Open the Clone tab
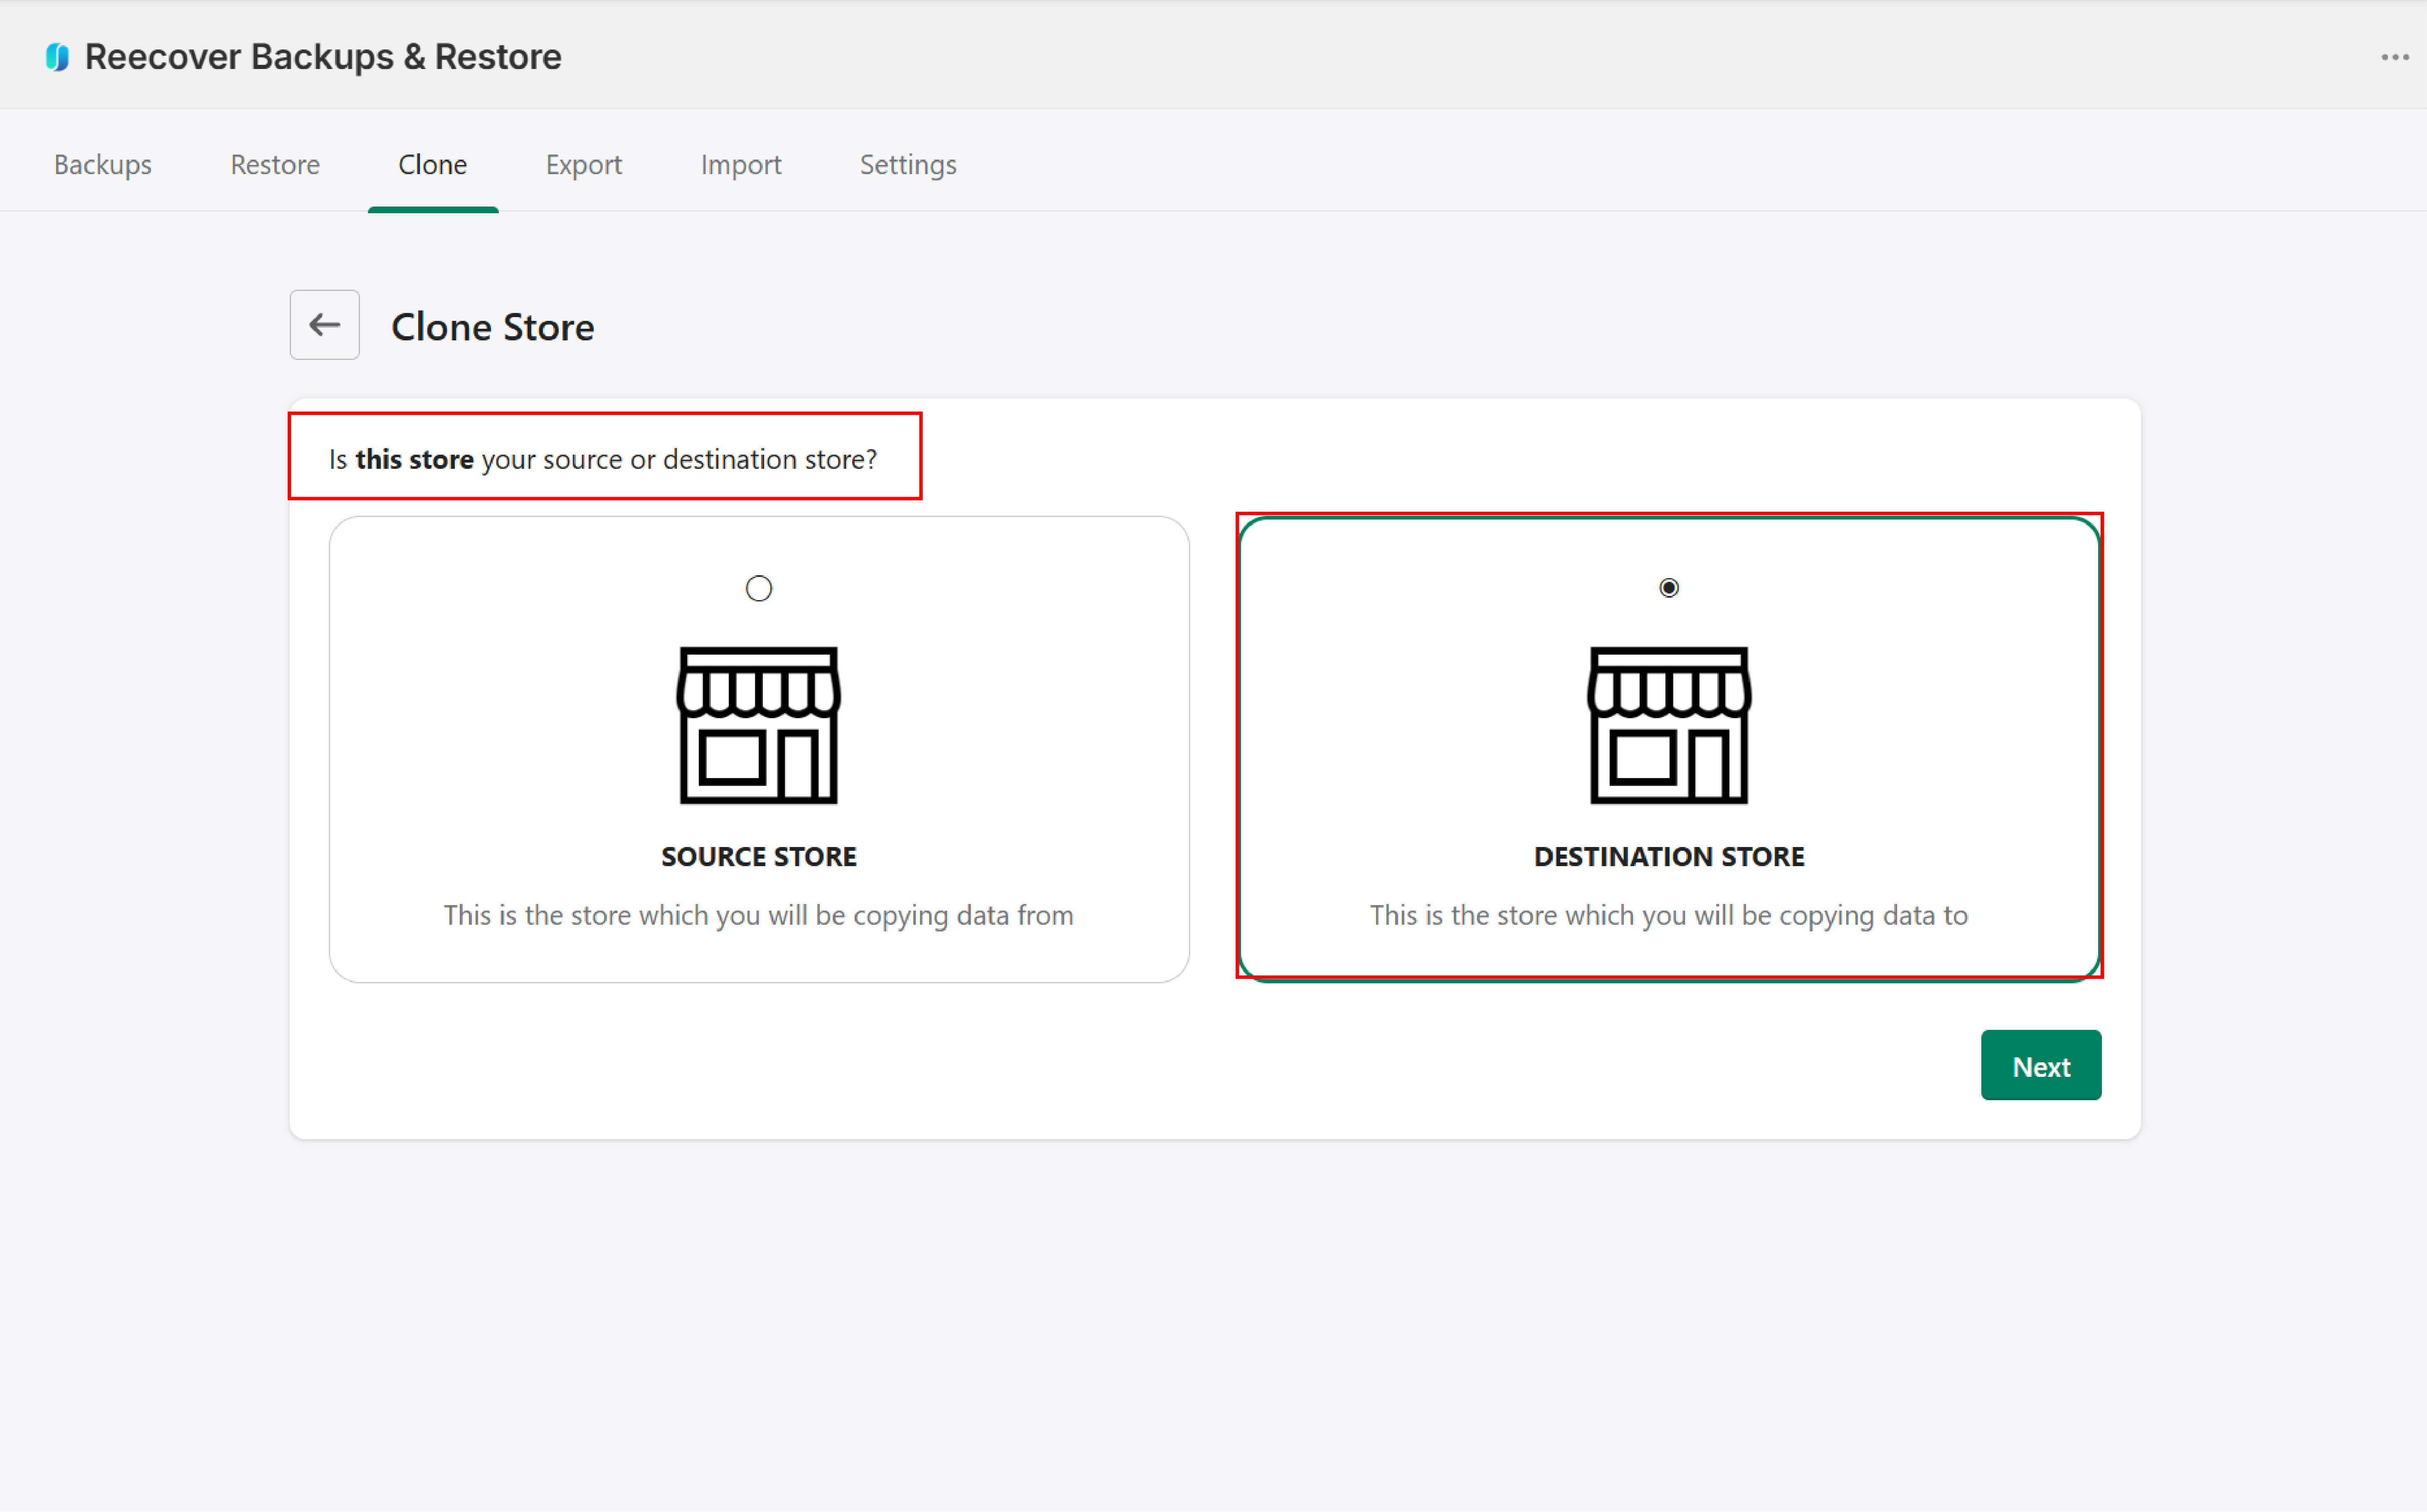2427x1512 pixels. pyautogui.click(x=433, y=164)
